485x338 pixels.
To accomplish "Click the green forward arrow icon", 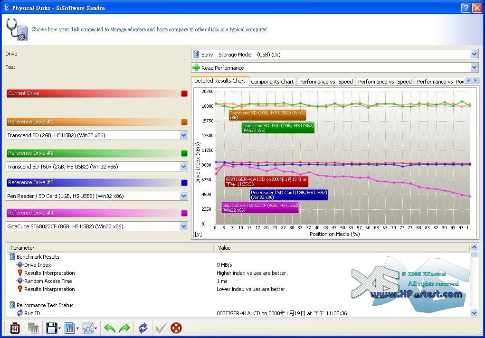I will pos(124,328).
